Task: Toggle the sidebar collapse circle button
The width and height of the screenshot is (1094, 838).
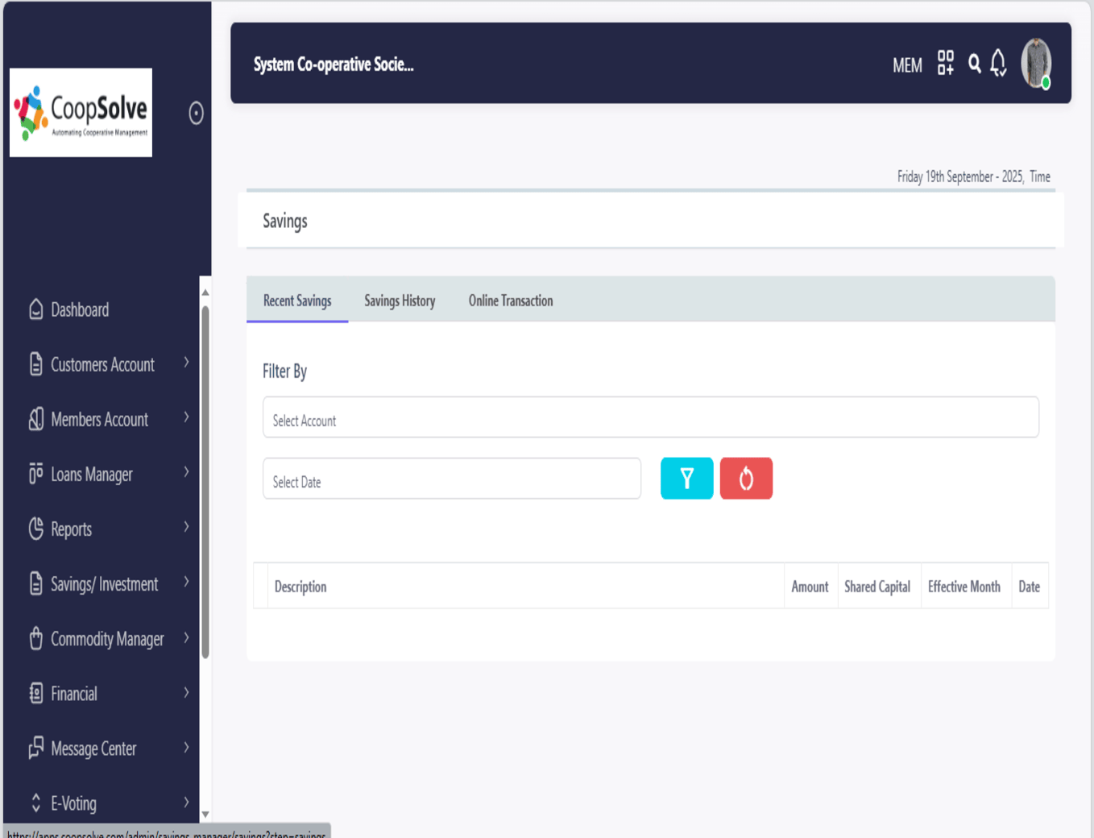Action: [196, 113]
